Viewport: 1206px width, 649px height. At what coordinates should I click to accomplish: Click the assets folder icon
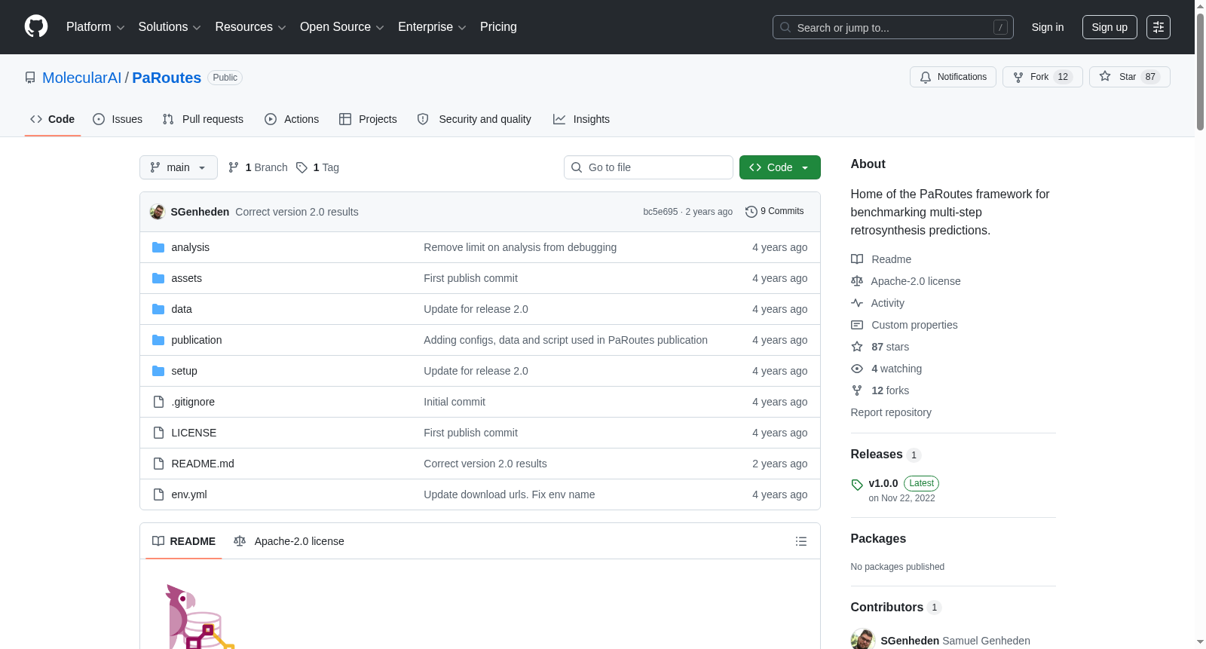[158, 278]
